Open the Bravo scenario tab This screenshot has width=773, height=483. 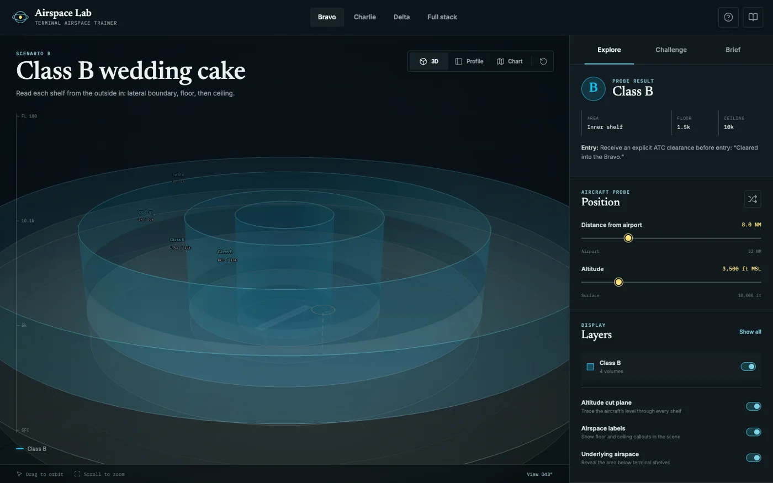coord(327,17)
